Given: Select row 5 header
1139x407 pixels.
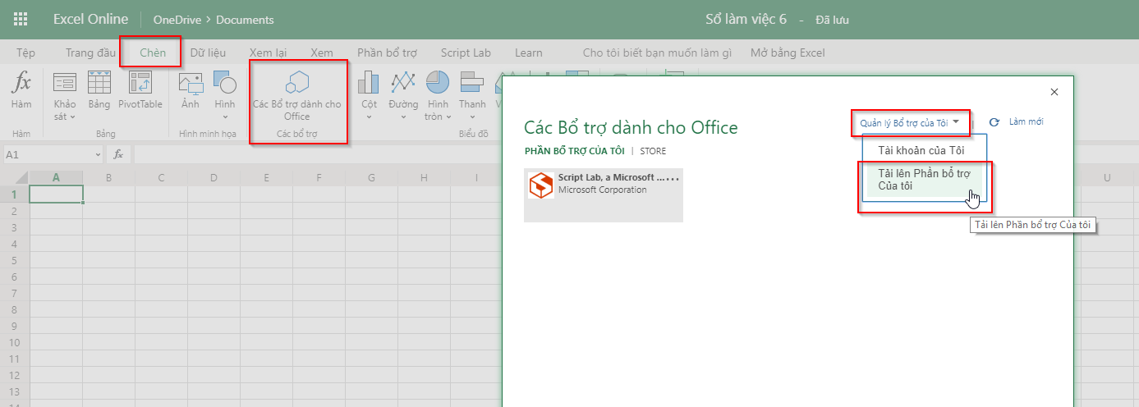Looking at the screenshot, I should pos(14,259).
